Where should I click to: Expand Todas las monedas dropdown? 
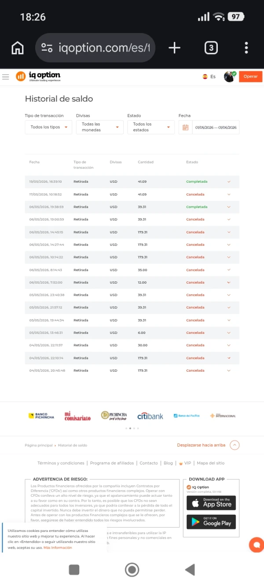tap(100, 127)
